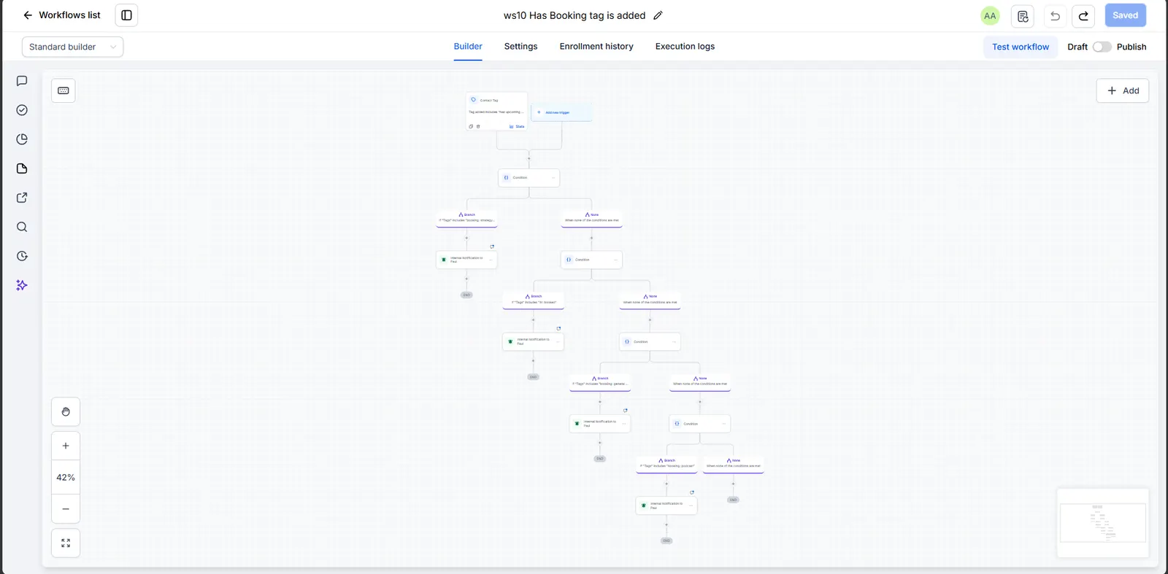Open Stats on the Contact Tag trigger
Screen dimensions: 1168x574
(517, 127)
